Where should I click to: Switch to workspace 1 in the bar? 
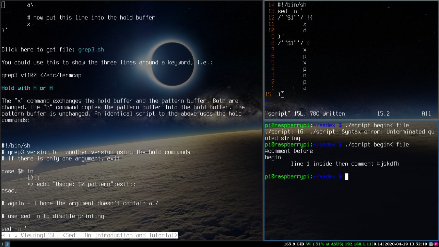[x=2, y=244]
